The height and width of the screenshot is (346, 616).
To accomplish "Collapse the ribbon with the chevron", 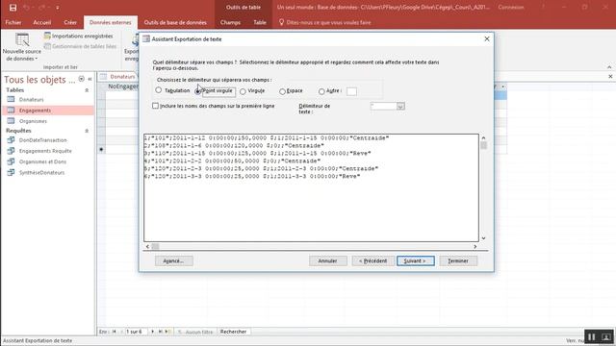I will (609, 67).
